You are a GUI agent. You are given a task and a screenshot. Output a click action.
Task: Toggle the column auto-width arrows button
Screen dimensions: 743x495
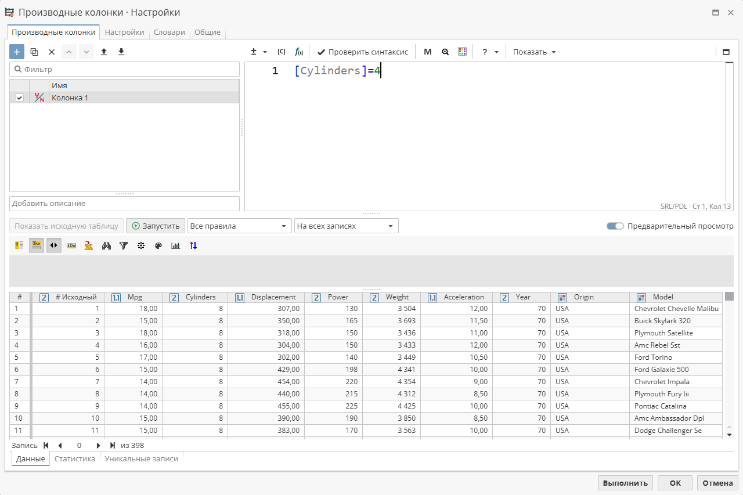point(54,245)
